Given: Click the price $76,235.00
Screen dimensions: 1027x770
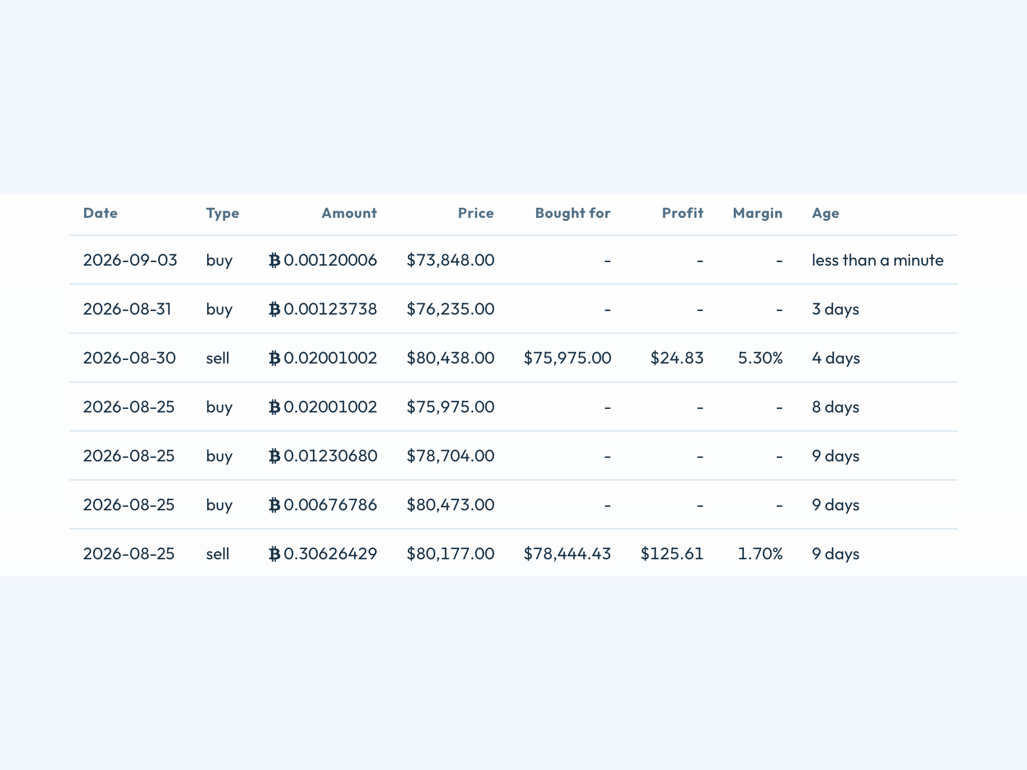Looking at the screenshot, I should click(x=450, y=309).
